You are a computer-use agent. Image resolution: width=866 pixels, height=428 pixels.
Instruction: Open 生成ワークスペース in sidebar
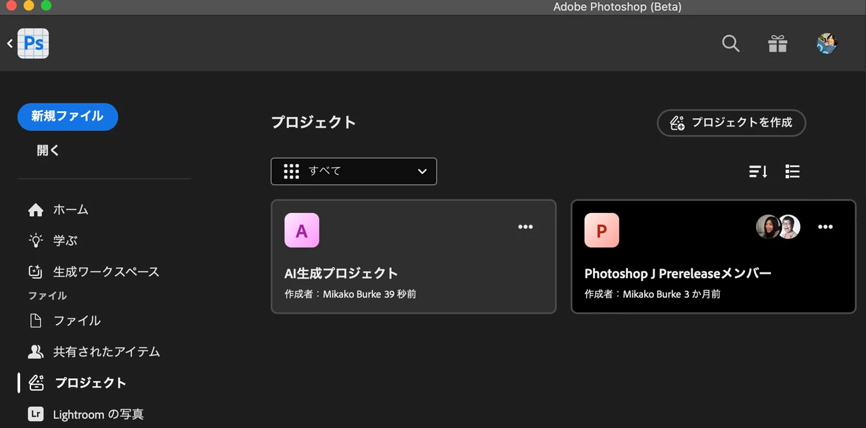[x=94, y=272]
